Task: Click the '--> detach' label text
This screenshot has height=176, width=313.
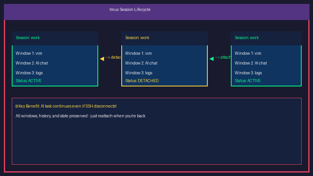Action: 113,57
